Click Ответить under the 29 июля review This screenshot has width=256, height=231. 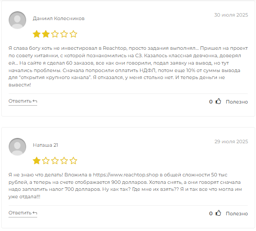[20, 213]
